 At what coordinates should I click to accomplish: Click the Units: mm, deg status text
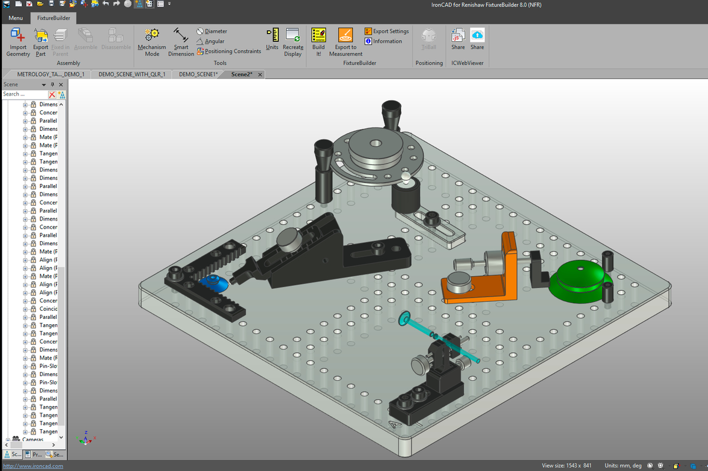(x=623, y=466)
